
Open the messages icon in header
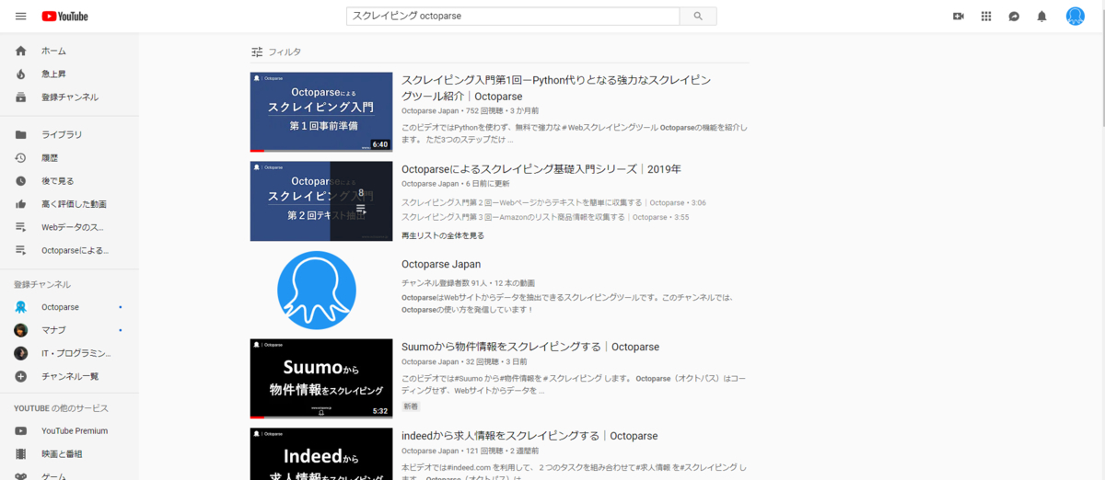(x=1014, y=16)
